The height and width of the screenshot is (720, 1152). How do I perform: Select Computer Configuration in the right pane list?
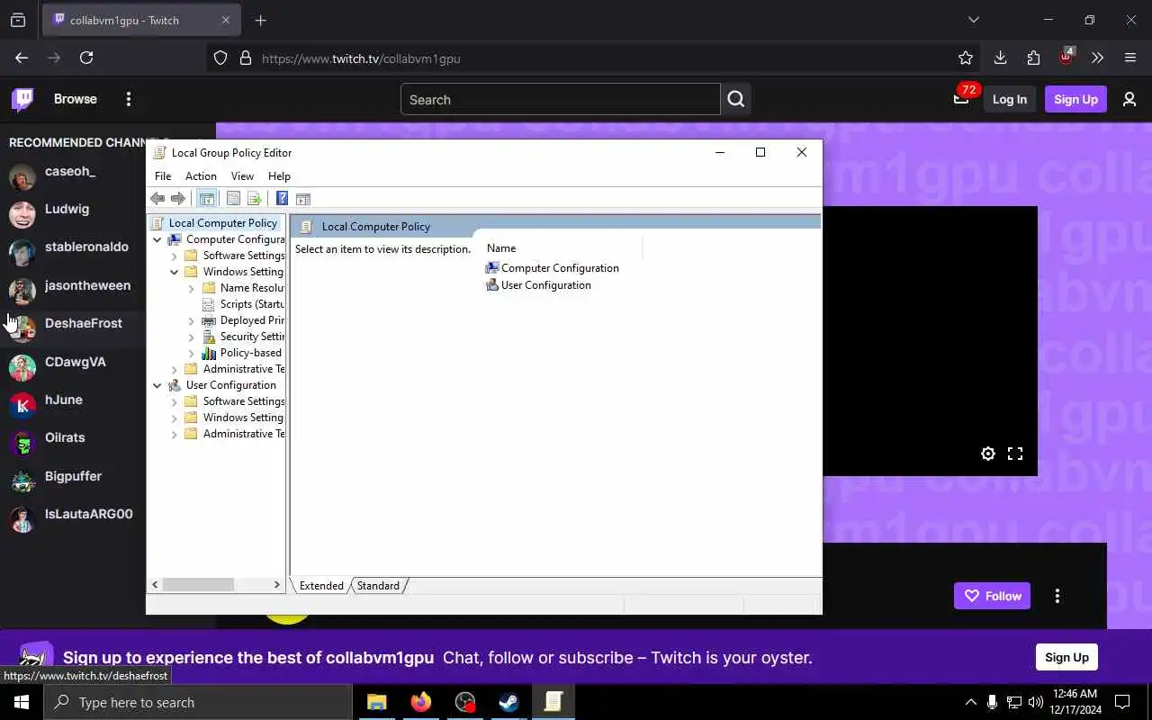[x=552, y=268]
